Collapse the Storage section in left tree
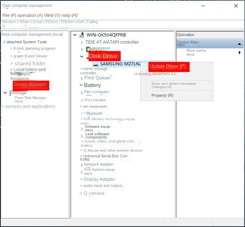Viewport: 245px width, 227px height. click(5, 93)
